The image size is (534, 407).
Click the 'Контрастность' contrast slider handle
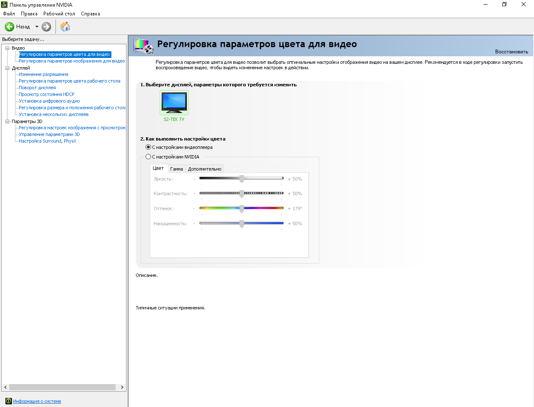(x=242, y=193)
